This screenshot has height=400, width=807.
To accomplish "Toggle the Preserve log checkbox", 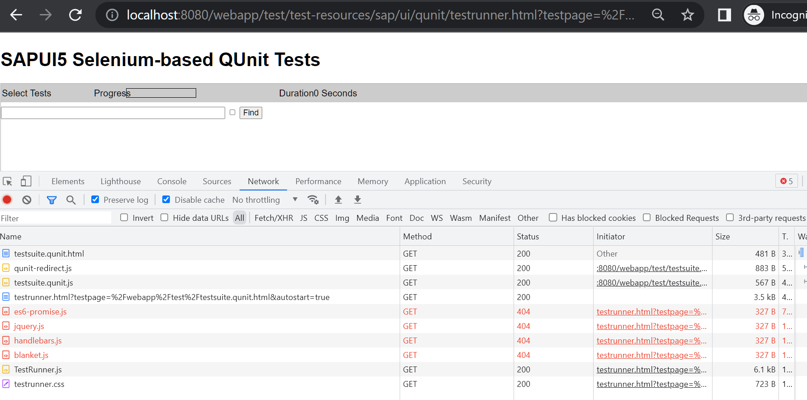I will coord(95,200).
